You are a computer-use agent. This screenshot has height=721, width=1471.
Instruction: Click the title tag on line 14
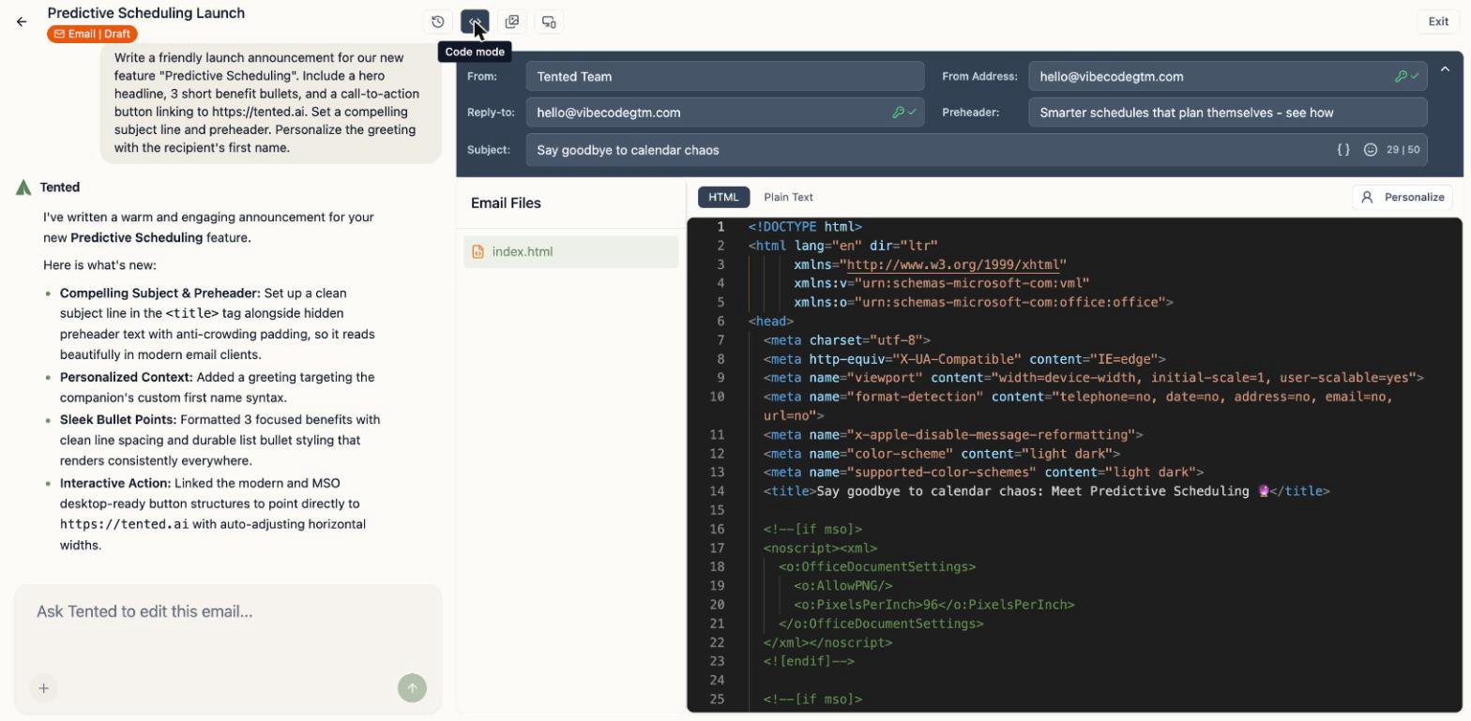1047,491
